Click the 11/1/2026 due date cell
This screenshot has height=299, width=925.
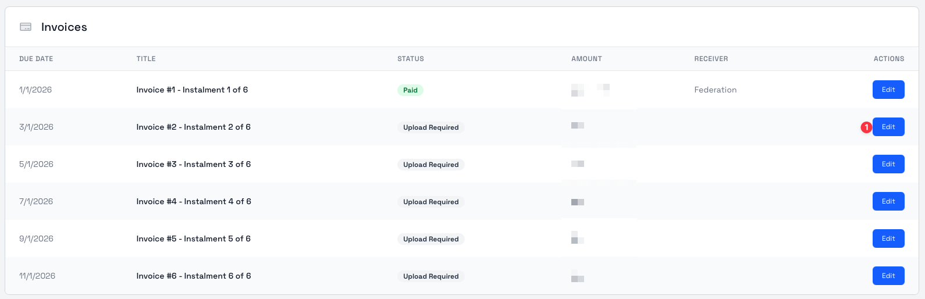pos(37,276)
